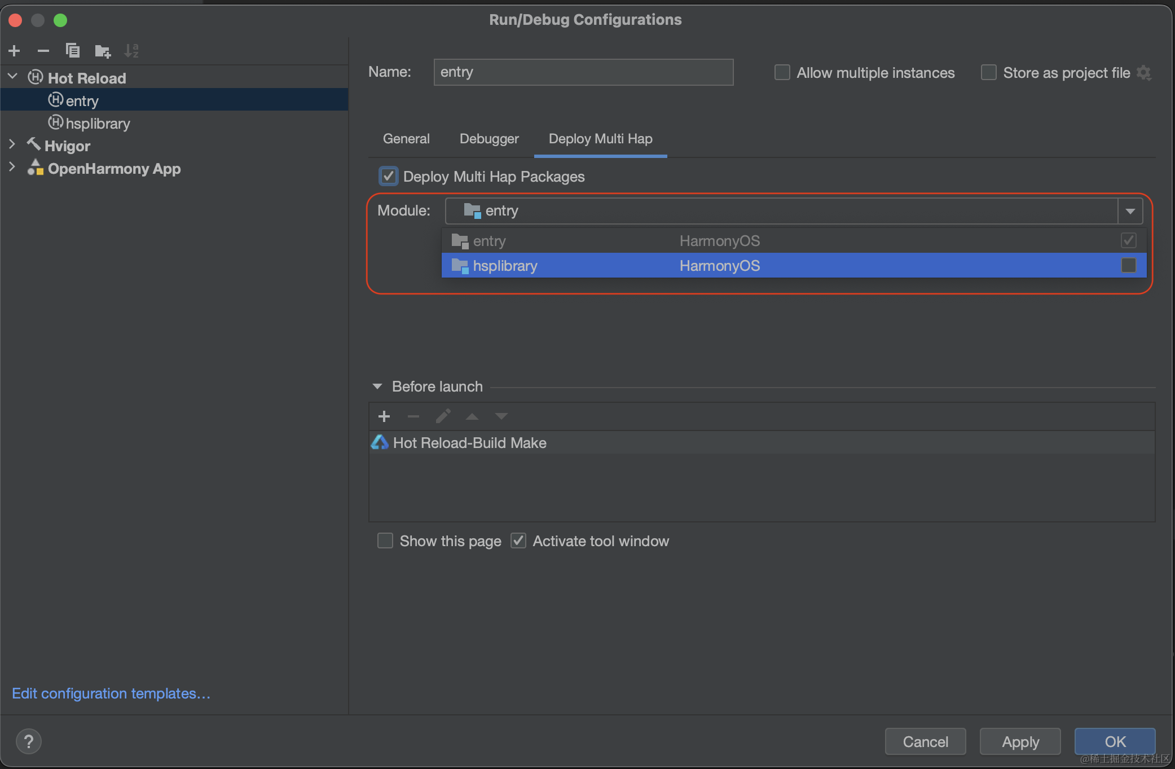The height and width of the screenshot is (769, 1175).
Task: Expand the Hvigor tree node
Action: tap(12, 145)
